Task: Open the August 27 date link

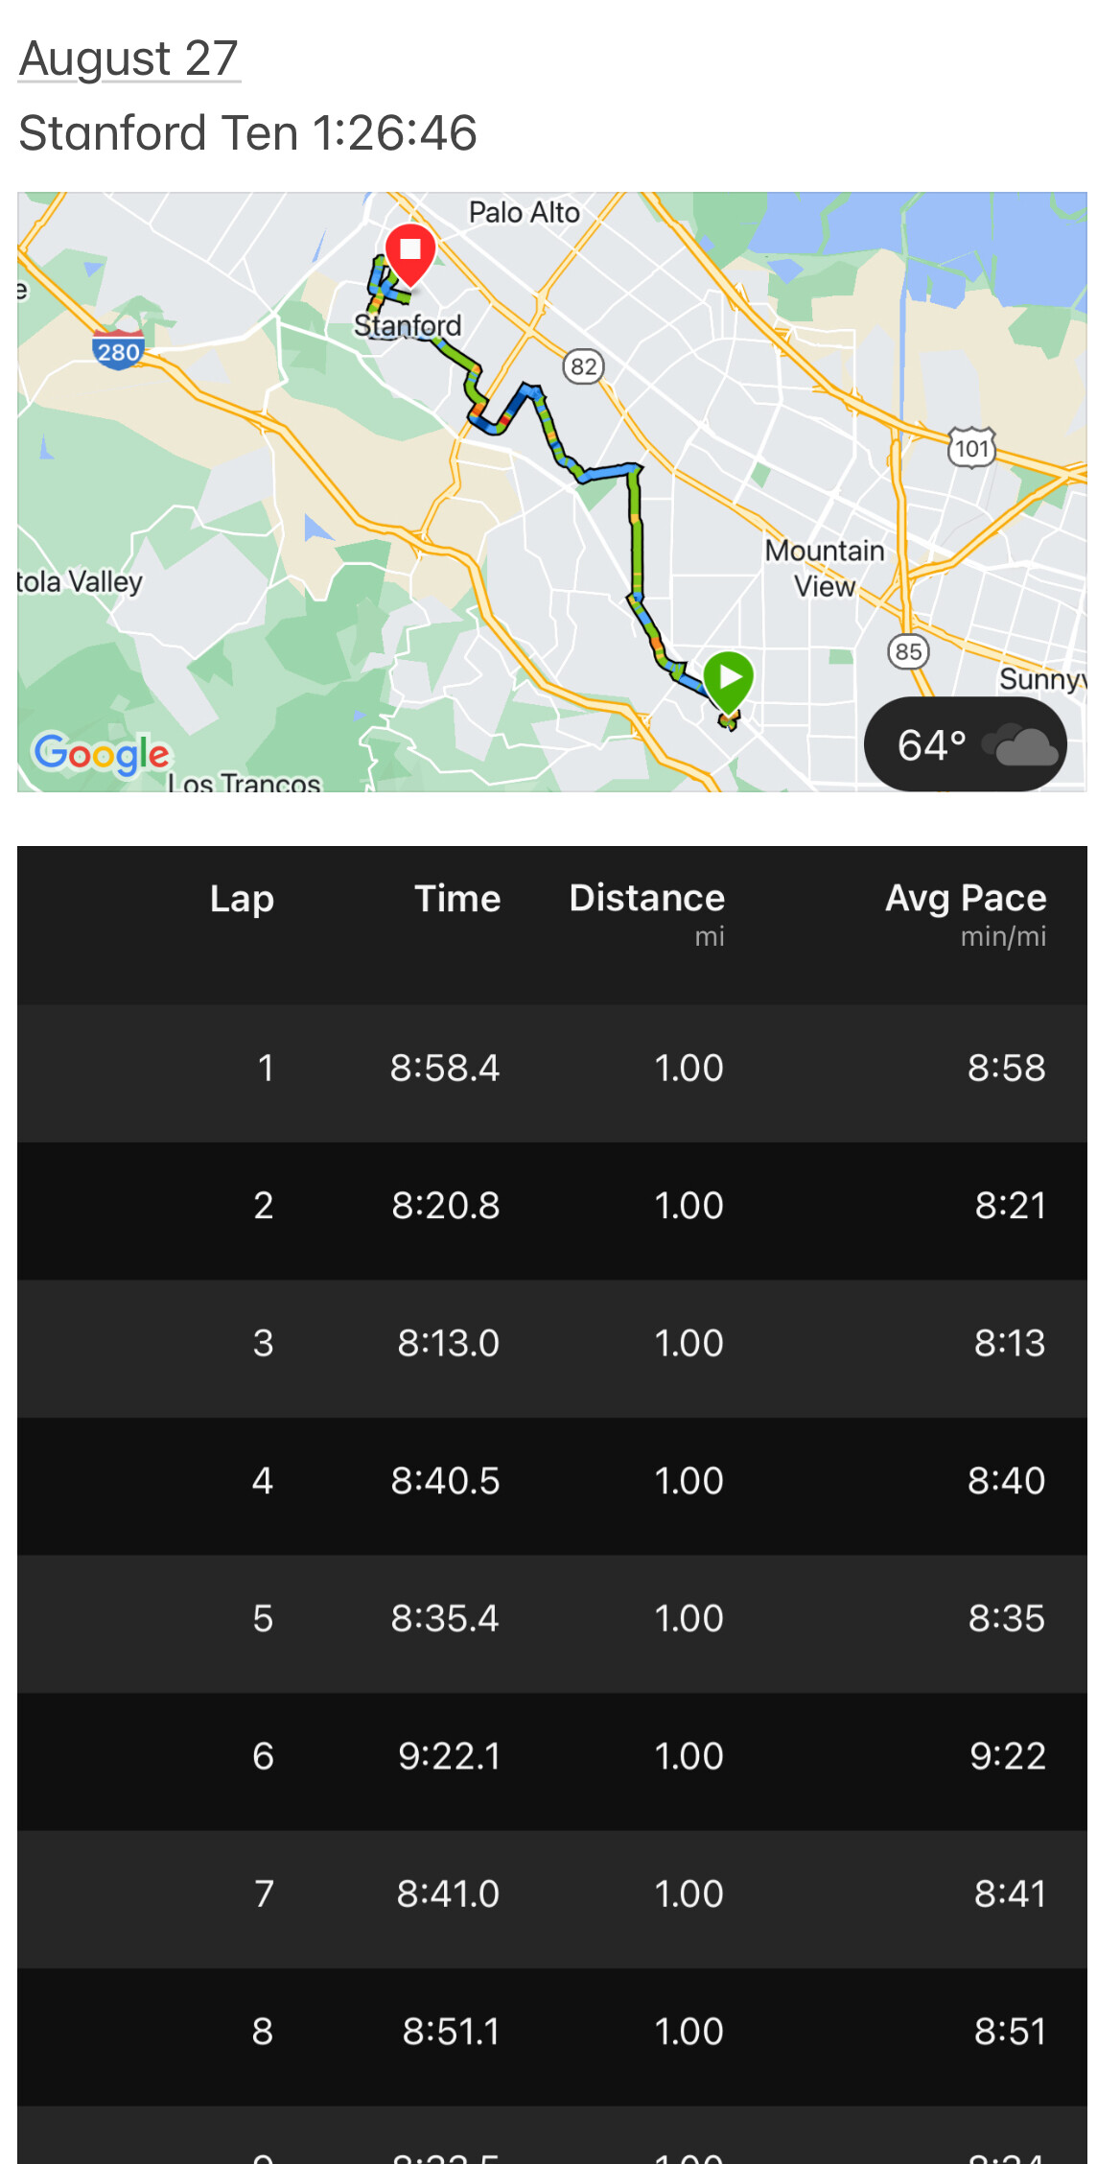Action: click(128, 59)
